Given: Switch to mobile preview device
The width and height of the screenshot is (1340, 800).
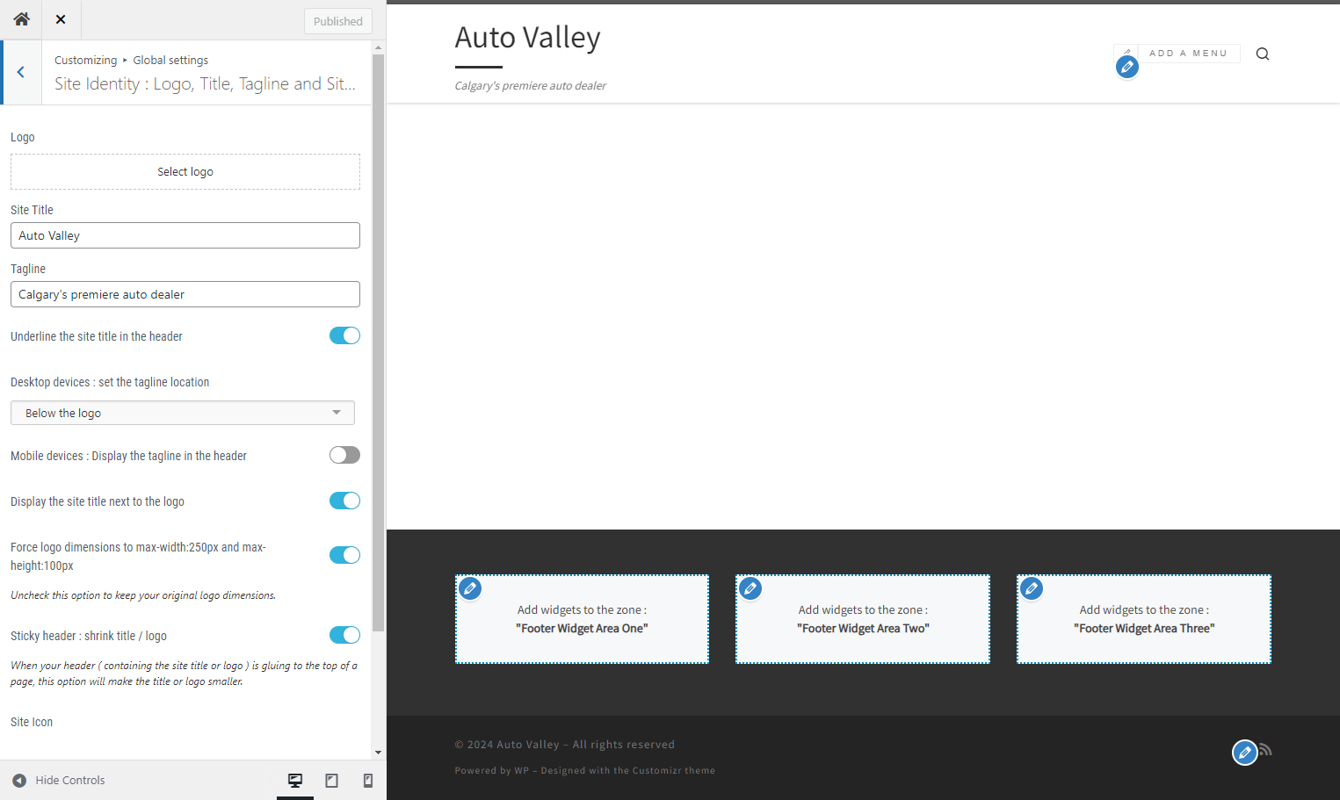Looking at the screenshot, I should tap(368, 780).
